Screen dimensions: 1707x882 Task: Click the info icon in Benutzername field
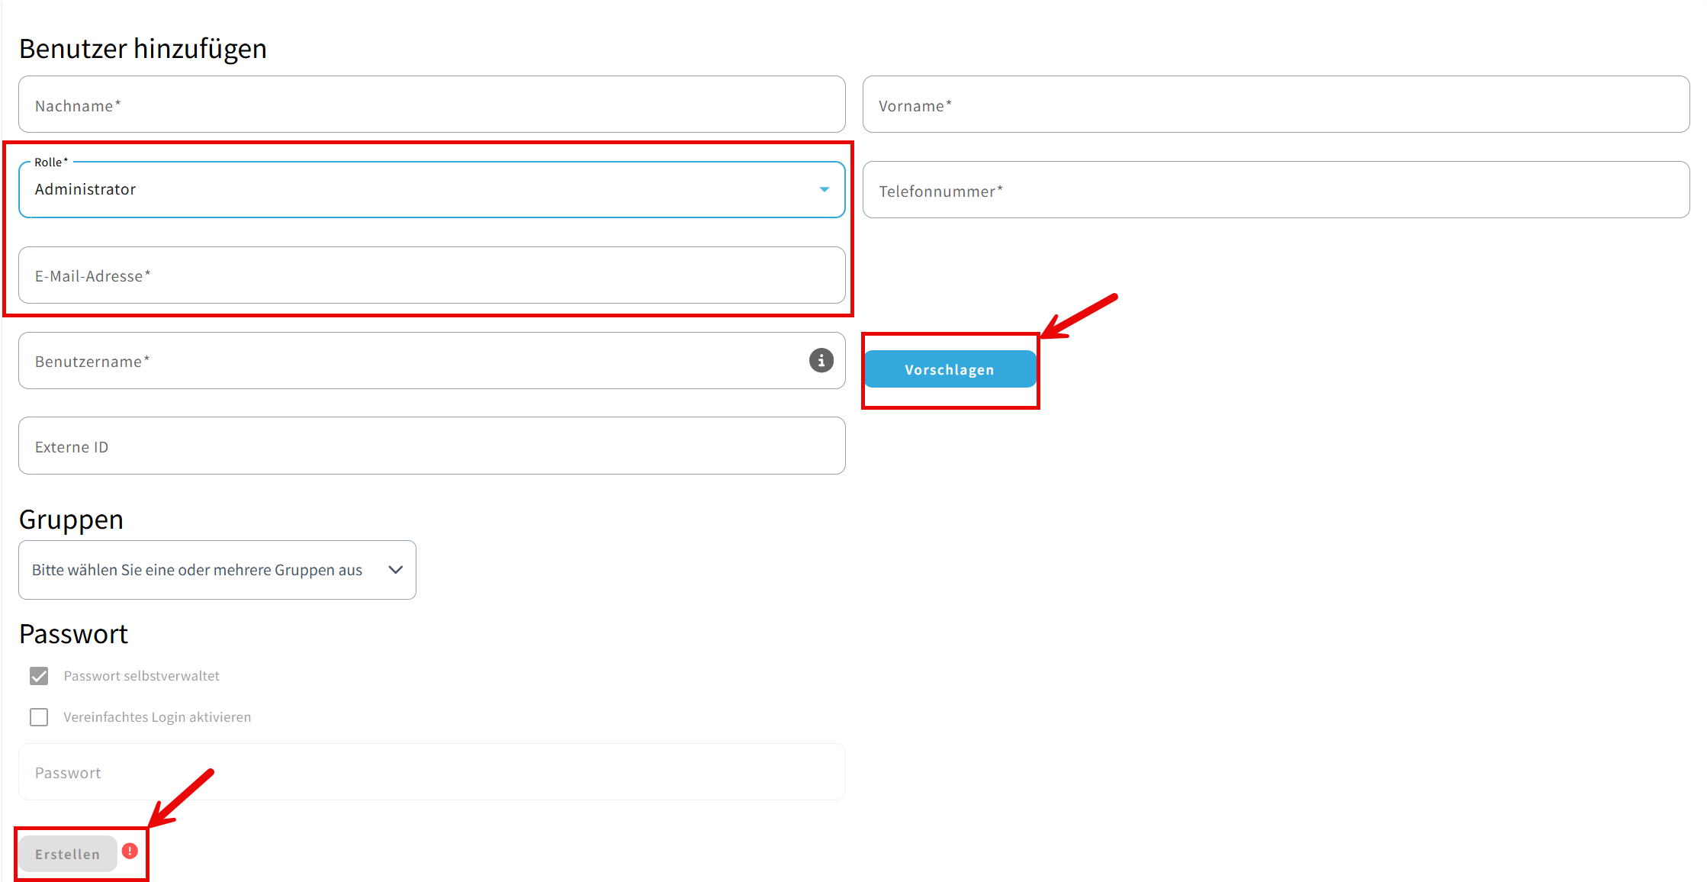(821, 360)
